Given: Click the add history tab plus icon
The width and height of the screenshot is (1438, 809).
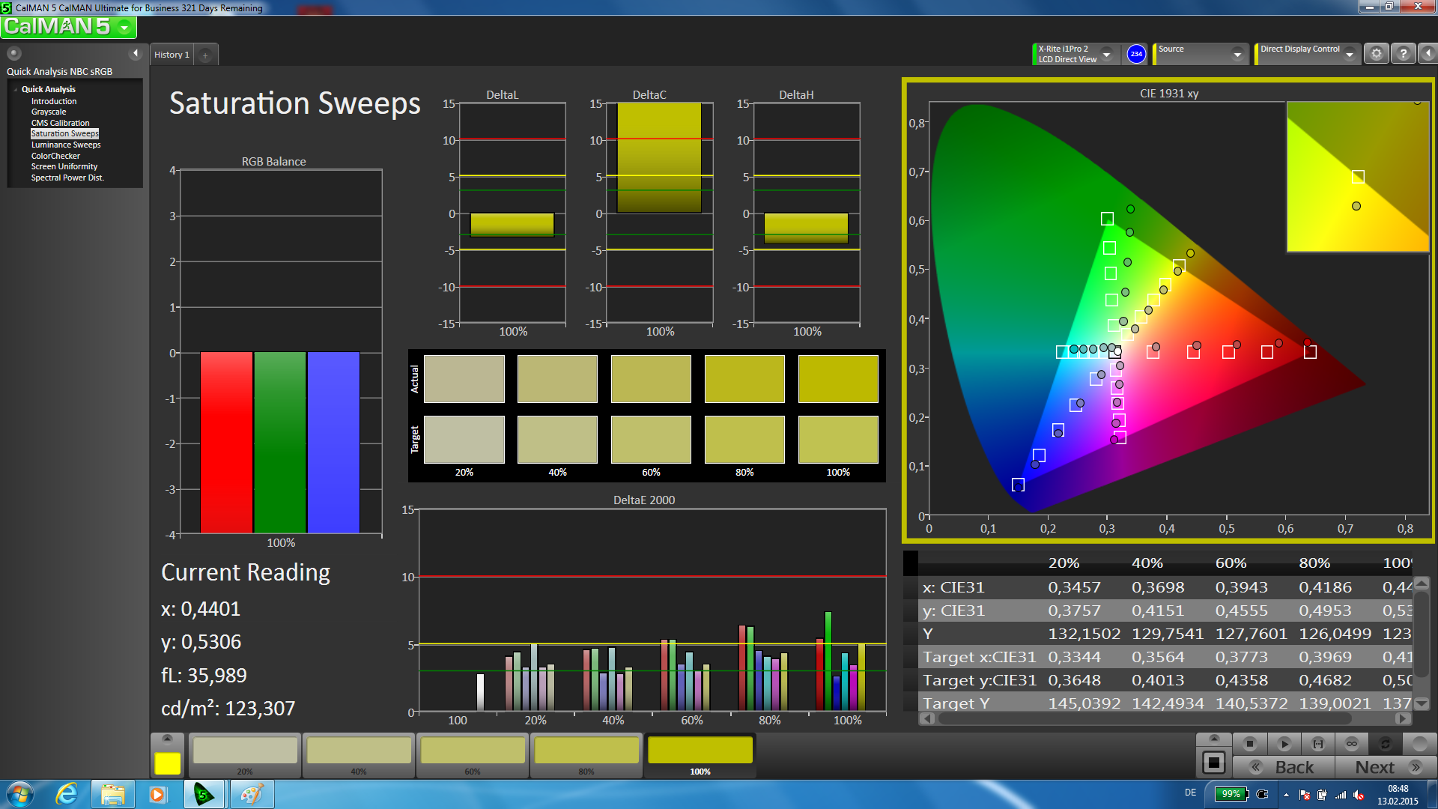Looking at the screenshot, I should pos(205,55).
